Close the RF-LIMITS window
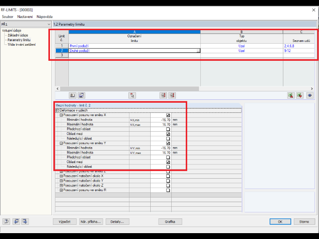The height and width of the screenshot is (239, 319). [314, 10]
